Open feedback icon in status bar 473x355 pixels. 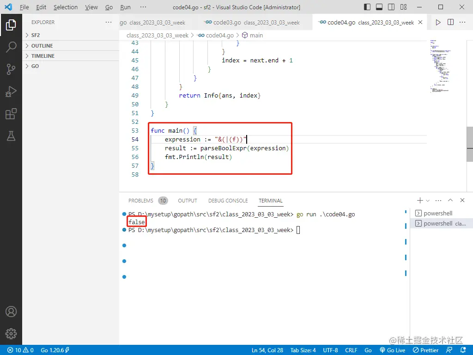(x=449, y=350)
